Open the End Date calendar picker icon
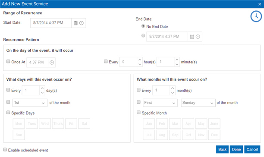Viewport: 264px width, 157px height. pos(192,37)
